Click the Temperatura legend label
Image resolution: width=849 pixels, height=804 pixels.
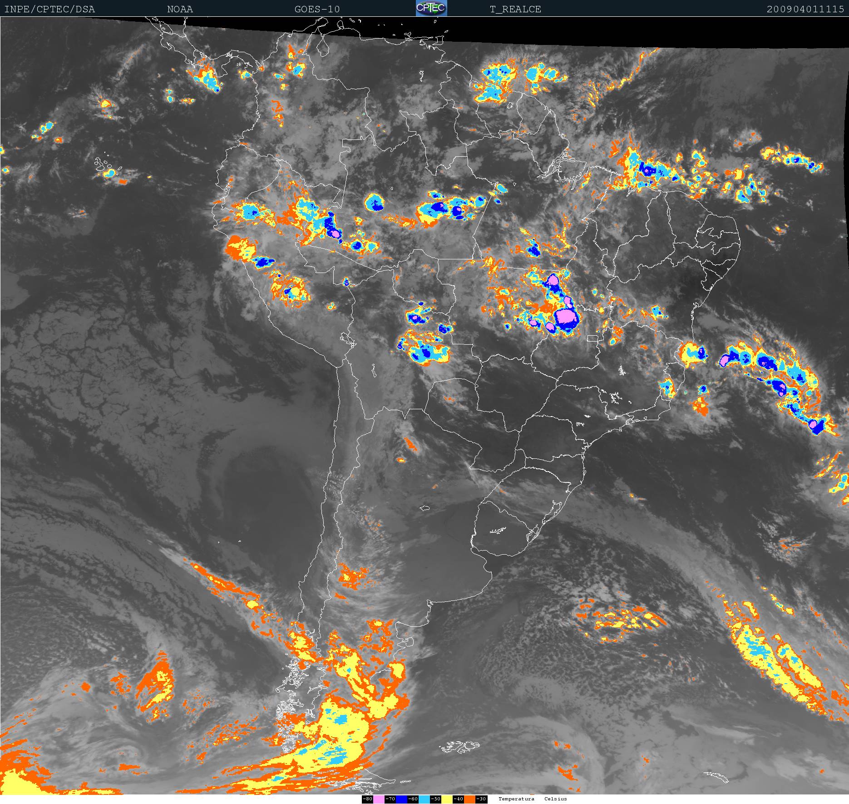(x=516, y=799)
